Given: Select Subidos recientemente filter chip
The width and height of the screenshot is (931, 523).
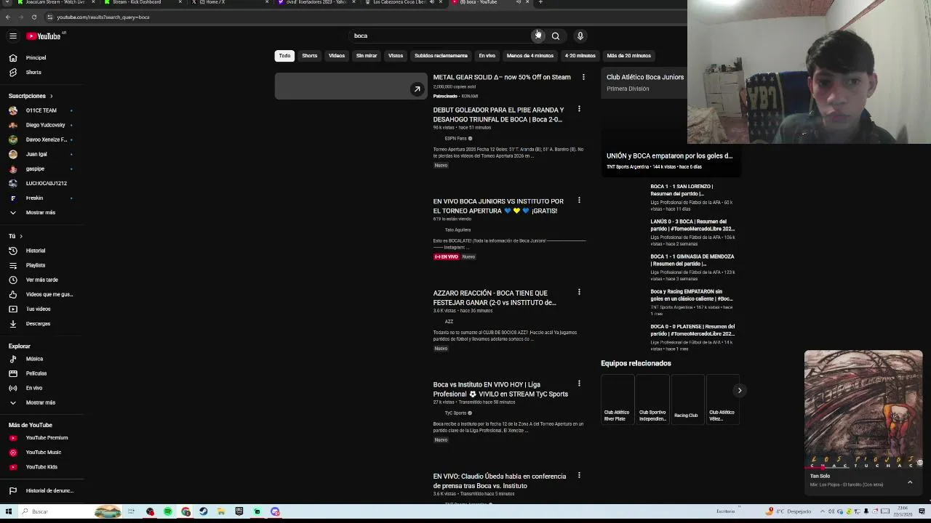Looking at the screenshot, I should [441, 56].
